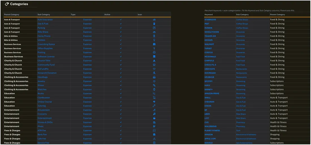Toggle the Active checkmark for Late Fee

coord(121,139)
